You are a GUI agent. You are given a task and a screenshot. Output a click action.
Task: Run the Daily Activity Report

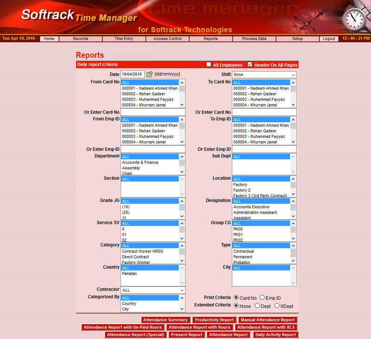coord(275,335)
